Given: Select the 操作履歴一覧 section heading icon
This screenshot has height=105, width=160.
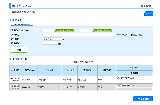Looking at the screenshot, I should point(10,59).
